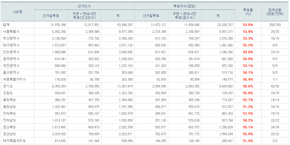Click the 5,604,882 voters total for 경기도
The width and height of the screenshot is (290, 145).
coord(225,86)
